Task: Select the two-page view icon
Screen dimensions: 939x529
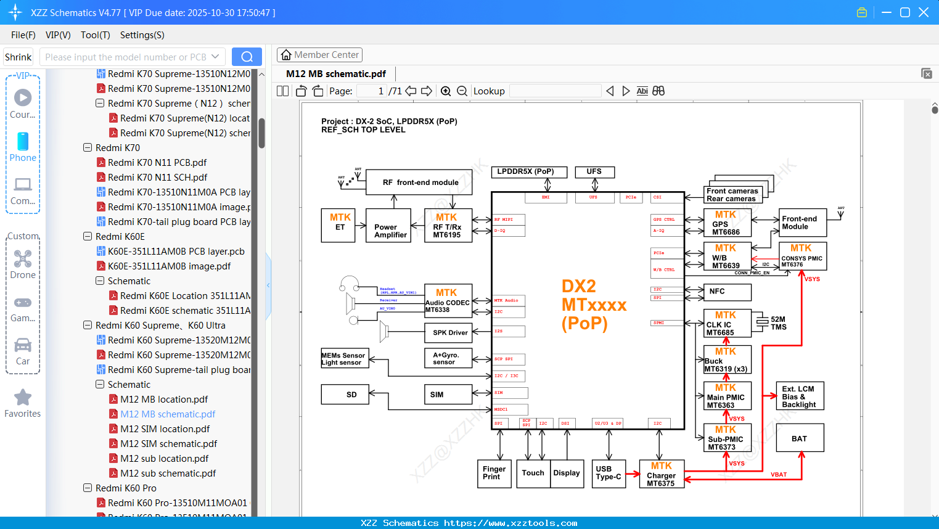Action: pos(282,91)
